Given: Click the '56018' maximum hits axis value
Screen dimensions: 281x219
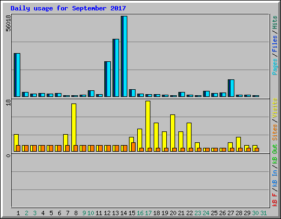Looking at the screenshot, I should coord(8,23).
